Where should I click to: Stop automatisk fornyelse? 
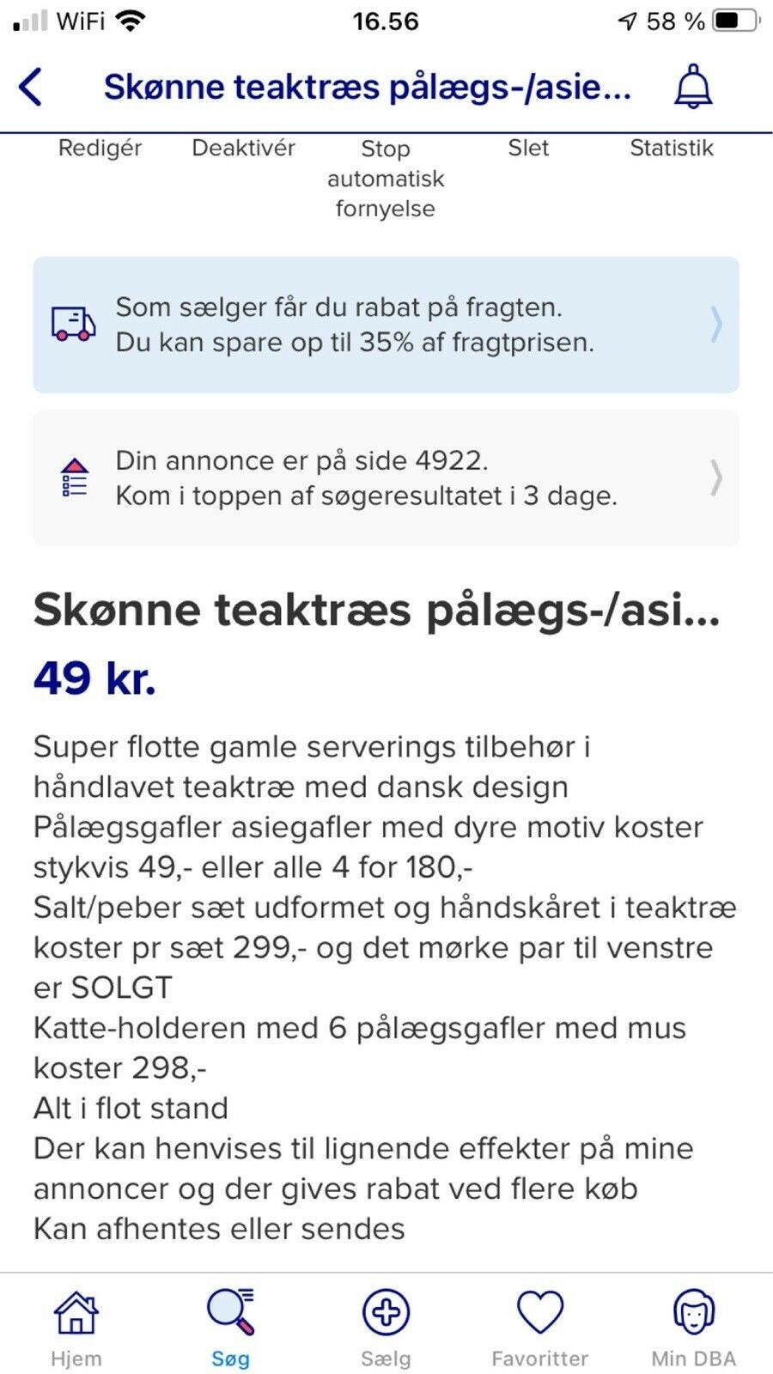point(386,178)
